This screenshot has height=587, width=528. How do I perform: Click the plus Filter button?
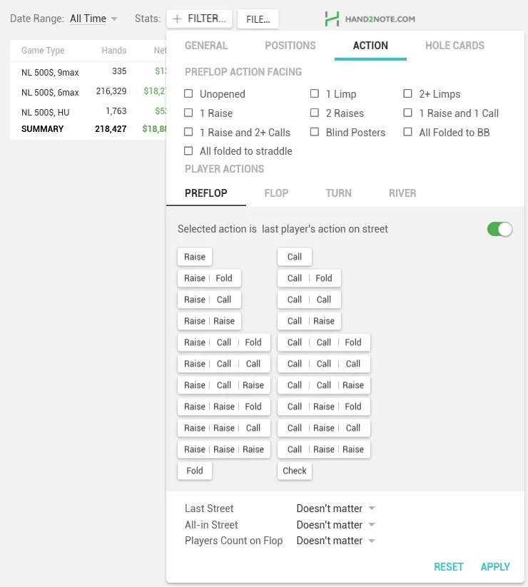[200, 19]
